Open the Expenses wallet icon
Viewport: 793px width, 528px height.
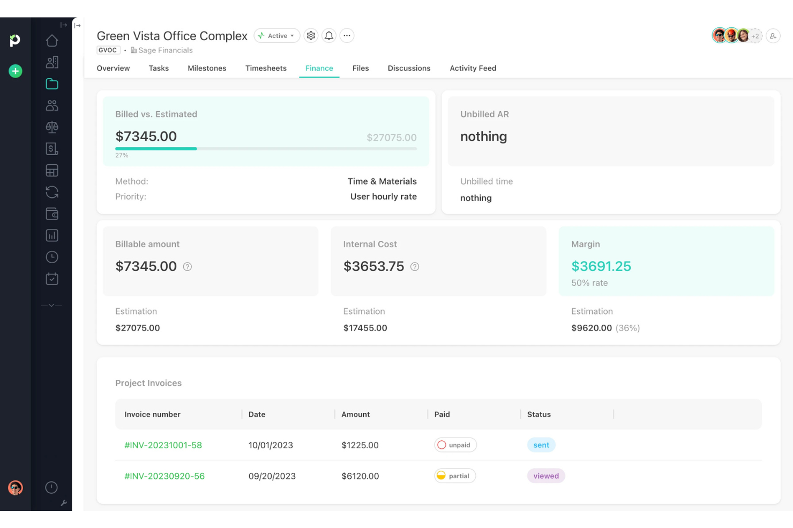52,213
